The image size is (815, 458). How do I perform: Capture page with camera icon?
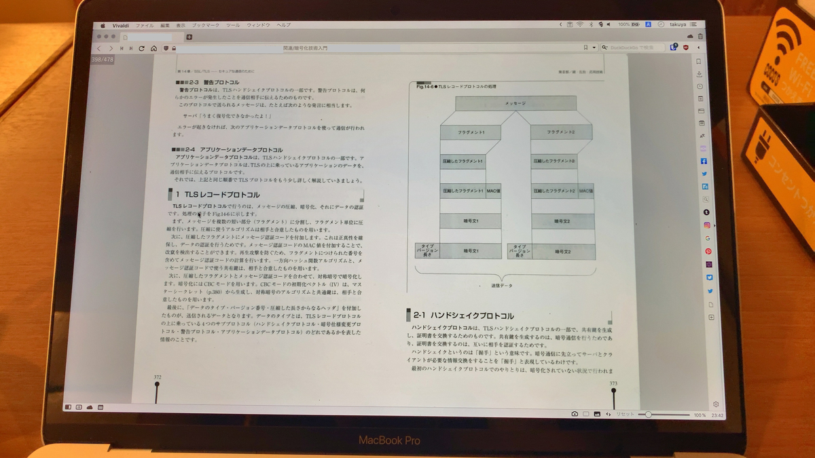pyautogui.click(x=575, y=414)
